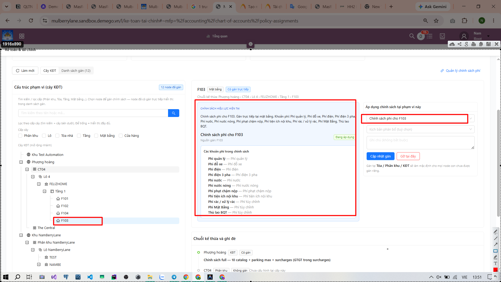Open the Nam Root account dropdown arrow
The image size is (501, 282).
tap(488, 36)
